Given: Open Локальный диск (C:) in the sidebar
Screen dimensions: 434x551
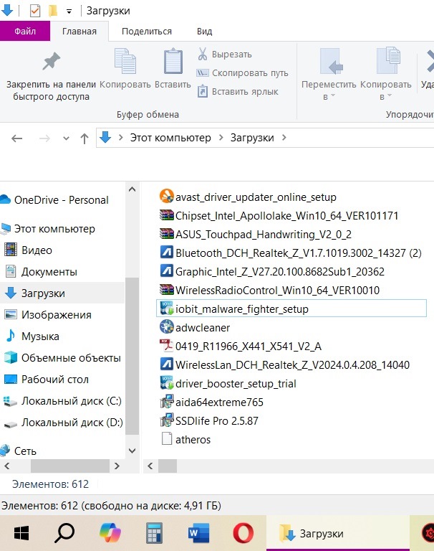Looking at the screenshot, I should pyautogui.click(x=62, y=401).
